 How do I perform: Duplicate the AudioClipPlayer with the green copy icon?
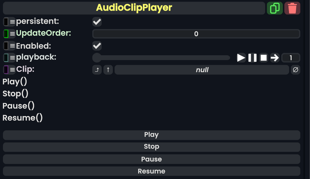[275, 8]
